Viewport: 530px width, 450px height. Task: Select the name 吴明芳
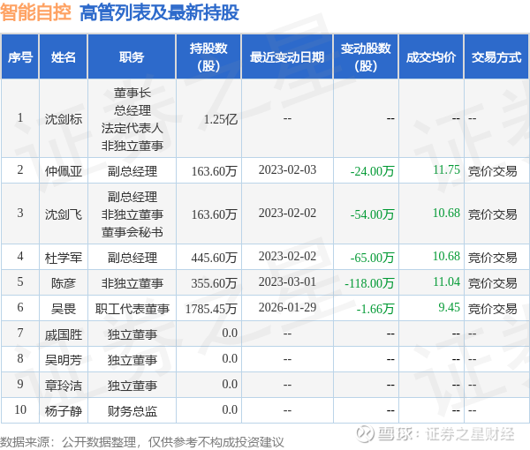pos(64,360)
